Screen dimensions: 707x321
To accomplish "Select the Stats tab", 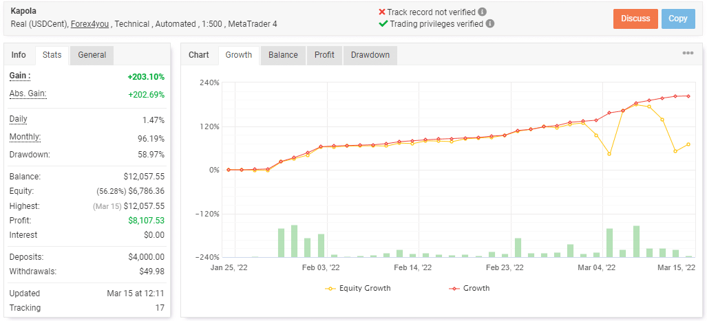I will pyautogui.click(x=52, y=55).
